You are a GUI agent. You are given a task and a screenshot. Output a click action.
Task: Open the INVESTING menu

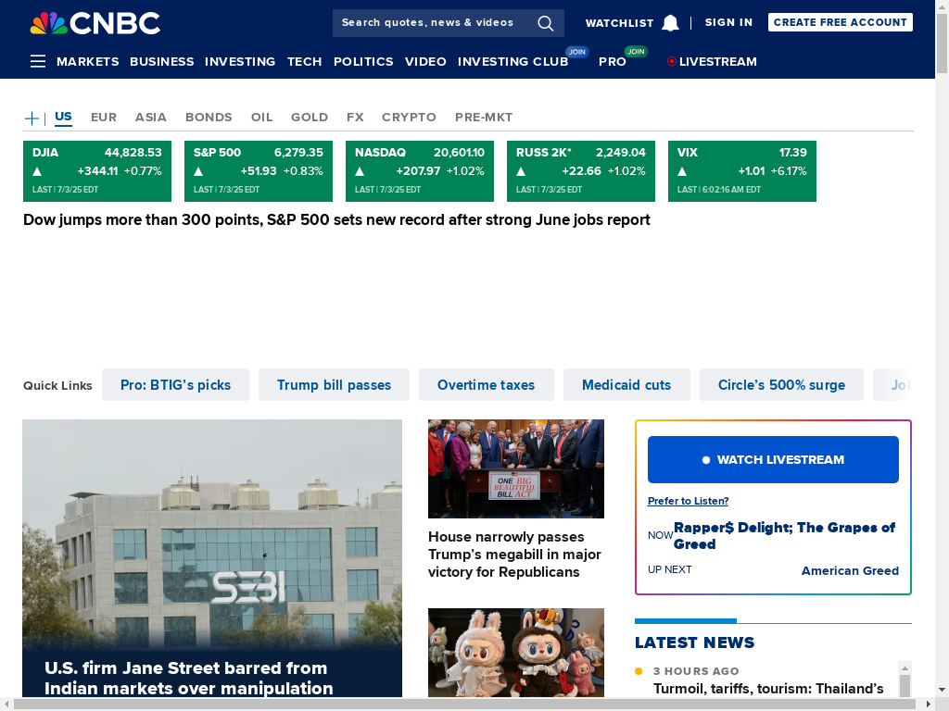coord(240,62)
